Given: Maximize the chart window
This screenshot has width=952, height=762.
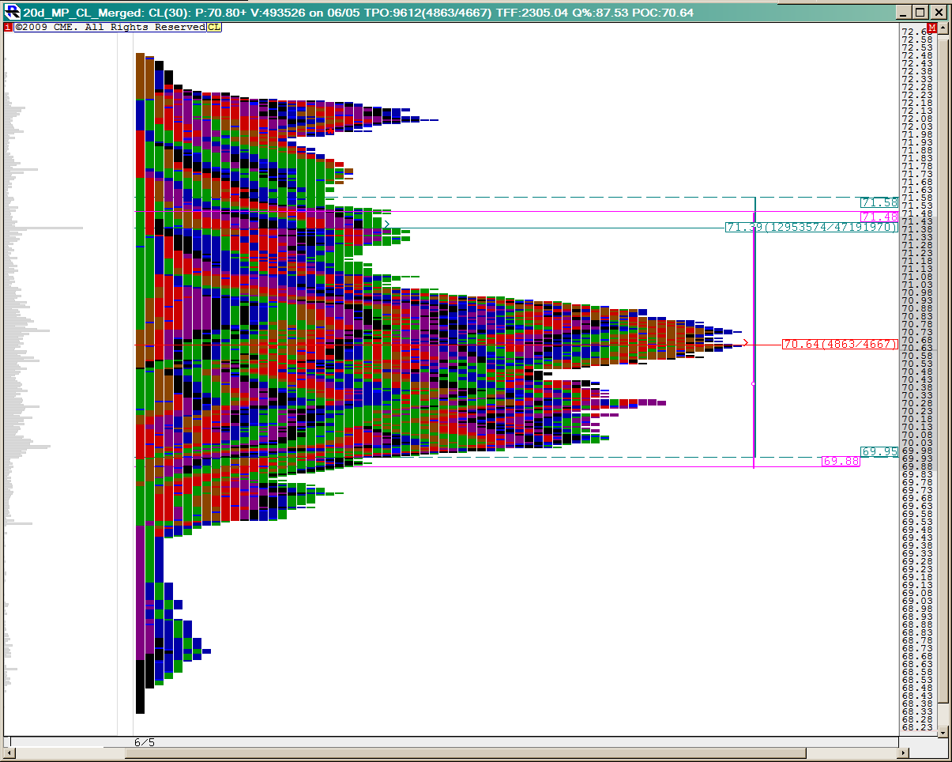Looking at the screenshot, I should [920, 12].
